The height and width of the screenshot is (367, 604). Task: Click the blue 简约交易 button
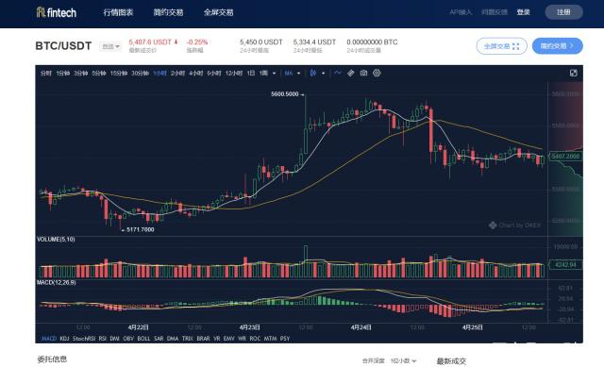point(558,46)
